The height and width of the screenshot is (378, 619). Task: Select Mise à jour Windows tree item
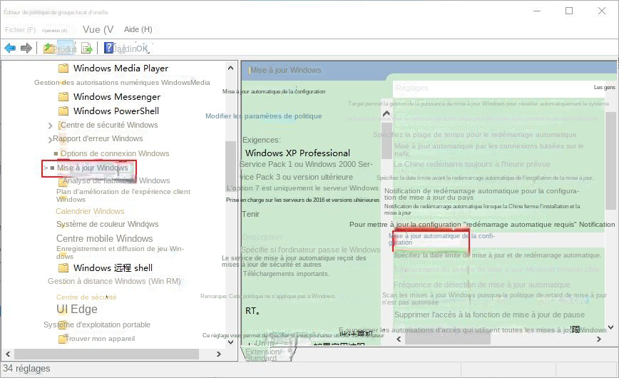tap(93, 168)
